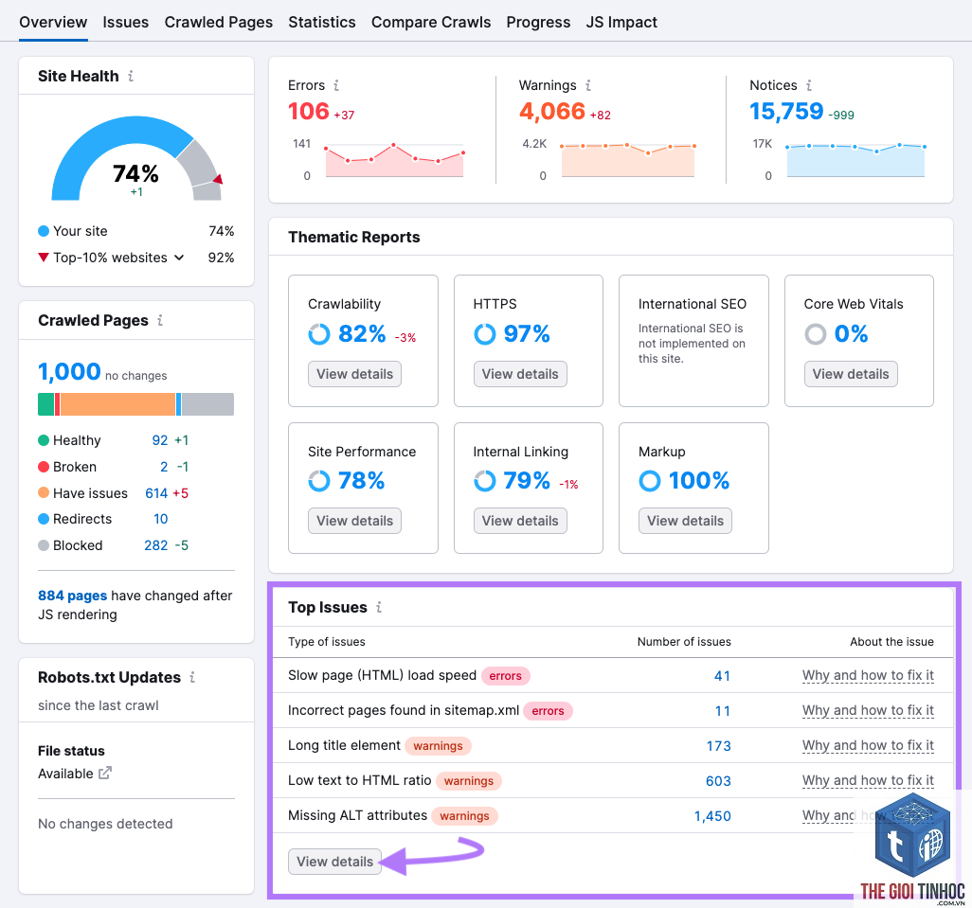Open the Crawled Pages tab
972x908 pixels.
point(218,23)
